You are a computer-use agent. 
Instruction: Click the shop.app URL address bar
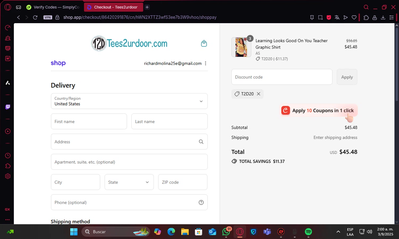point(140,17)
